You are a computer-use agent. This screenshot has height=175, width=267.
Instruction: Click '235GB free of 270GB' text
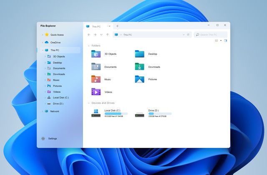tap(157, 117)
